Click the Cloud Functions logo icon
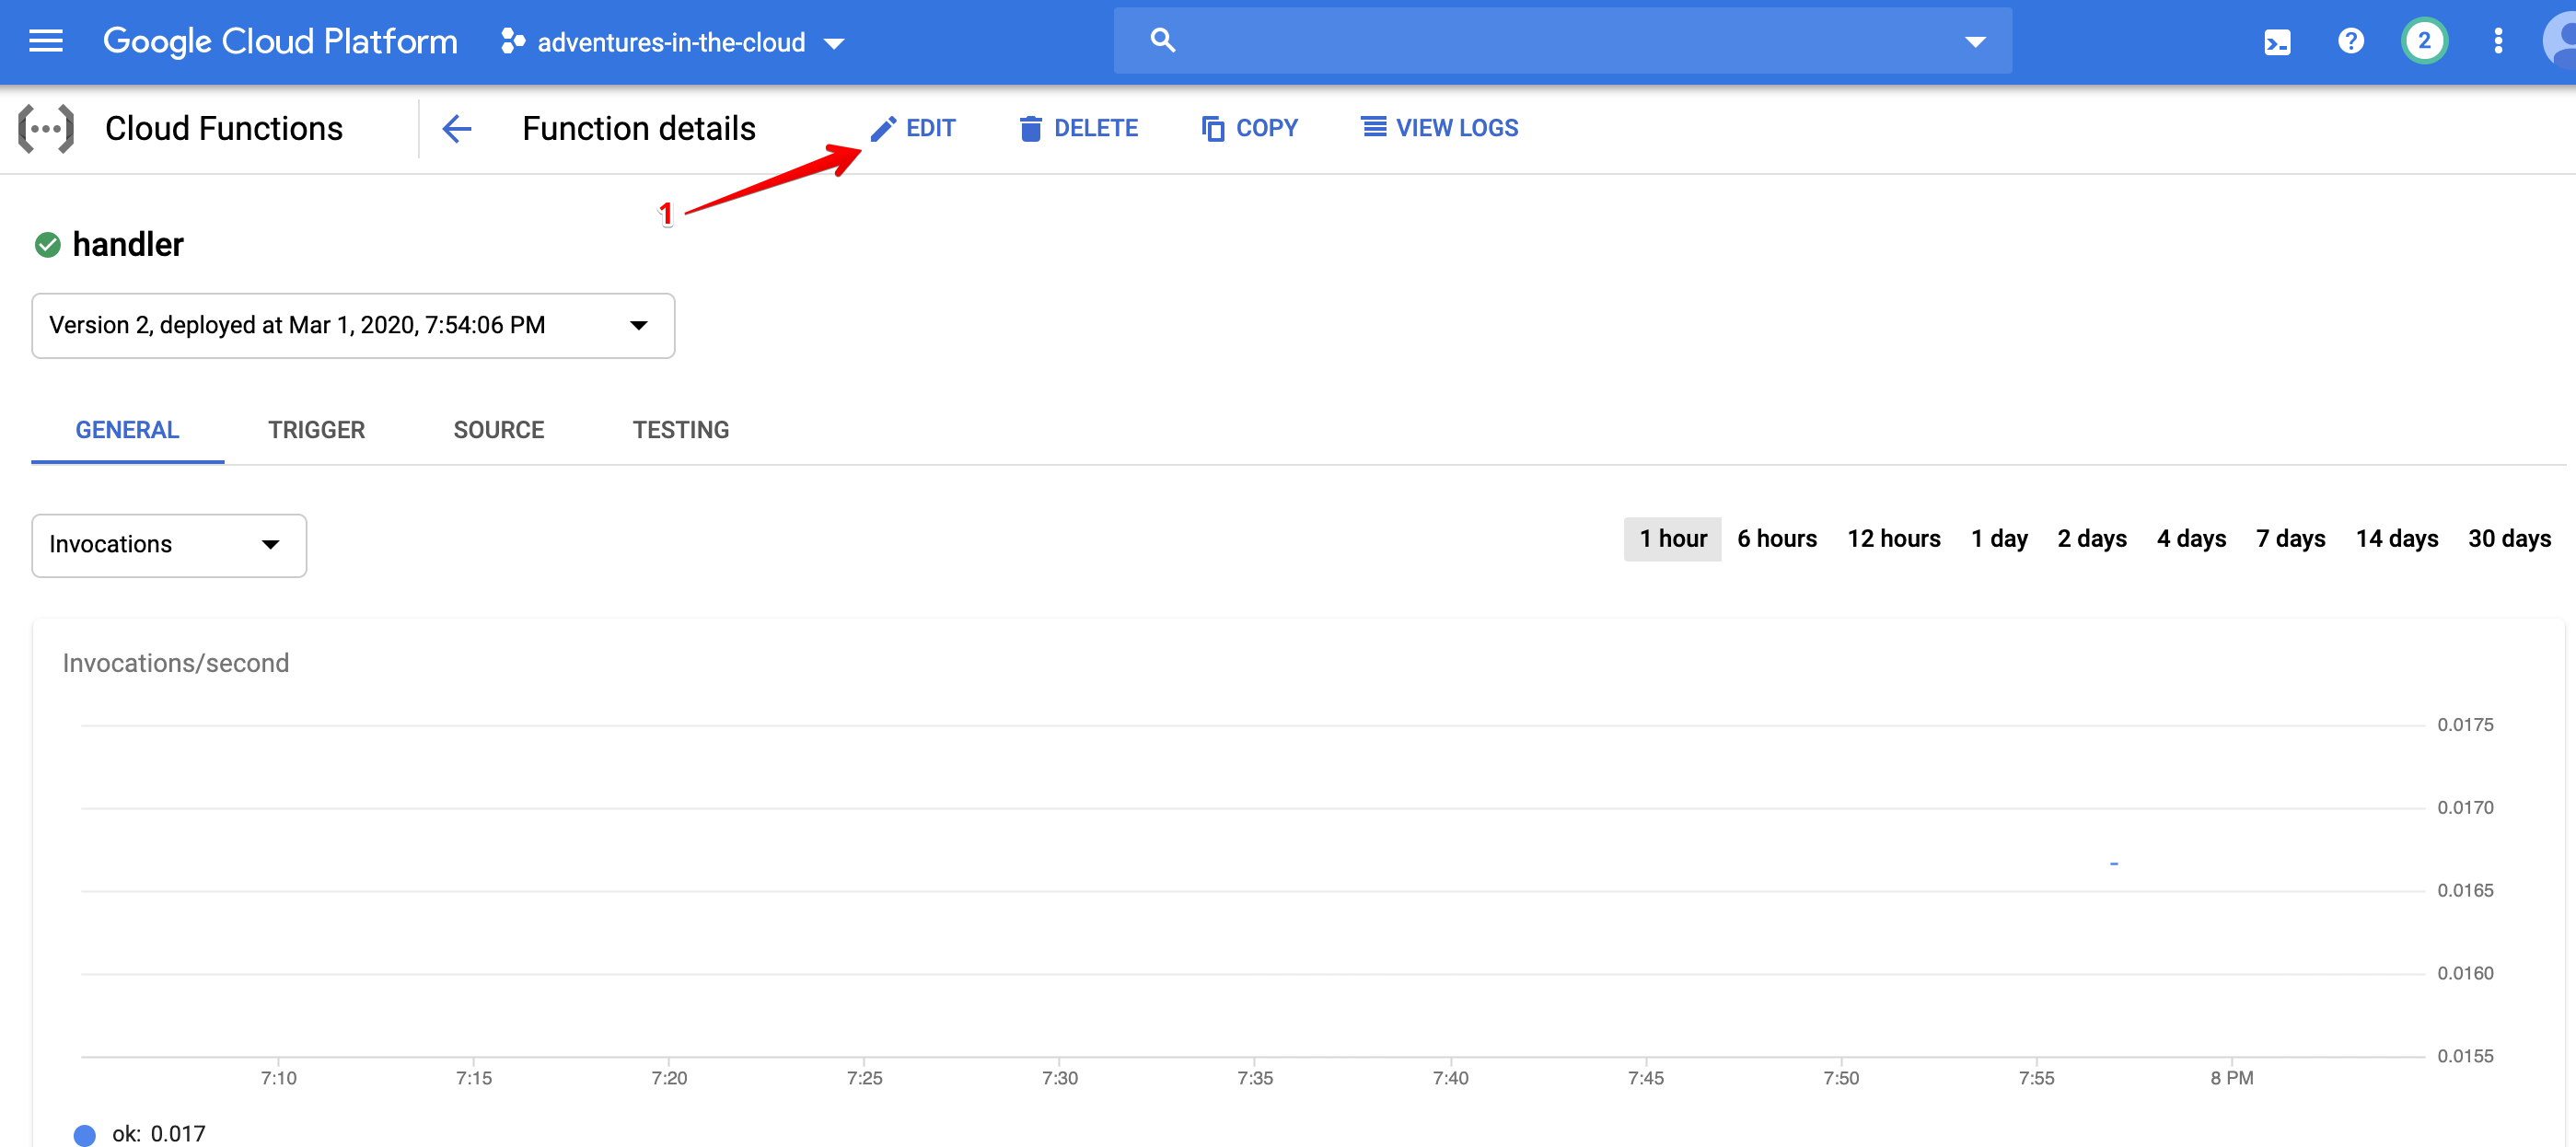2576x1147 pixels. pos(46,128)
